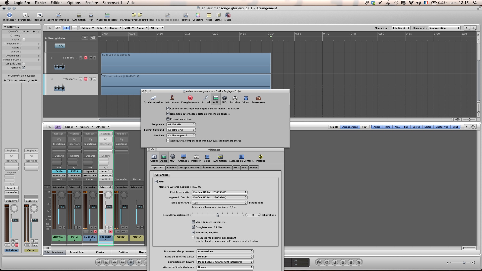Enable Niveau de monitoring indépendant
The height and width of the screenshot is (271, 482).
pos(193,238)
